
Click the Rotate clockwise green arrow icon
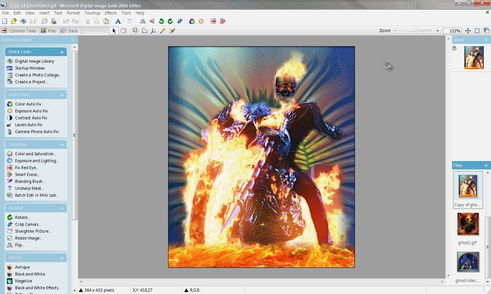tap(170, 21)
